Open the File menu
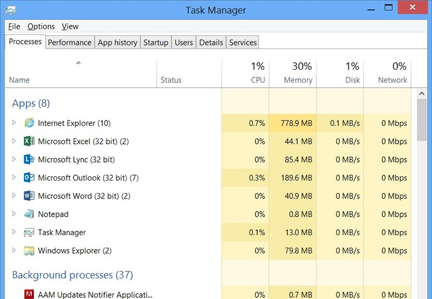The width and height of the screenshot is (432, 299). (15, 26)
